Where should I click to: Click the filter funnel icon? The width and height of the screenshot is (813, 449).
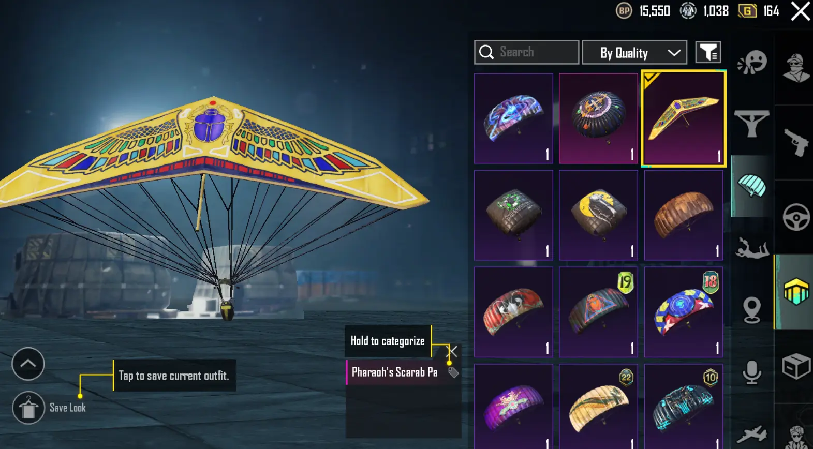tap(708, 52)
